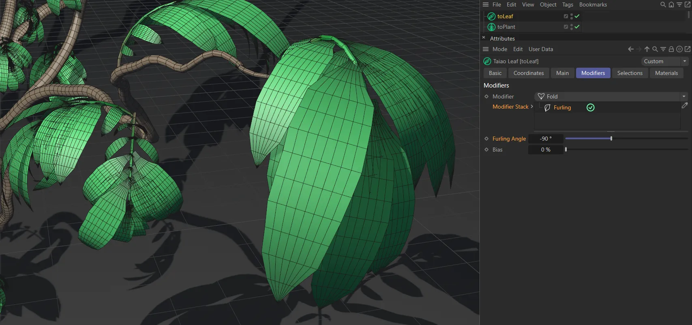The width and height of the screenshot is (692, 325).
Task: Click the eyedropper picker beside Modifier Stack
Action: [685, 105]
